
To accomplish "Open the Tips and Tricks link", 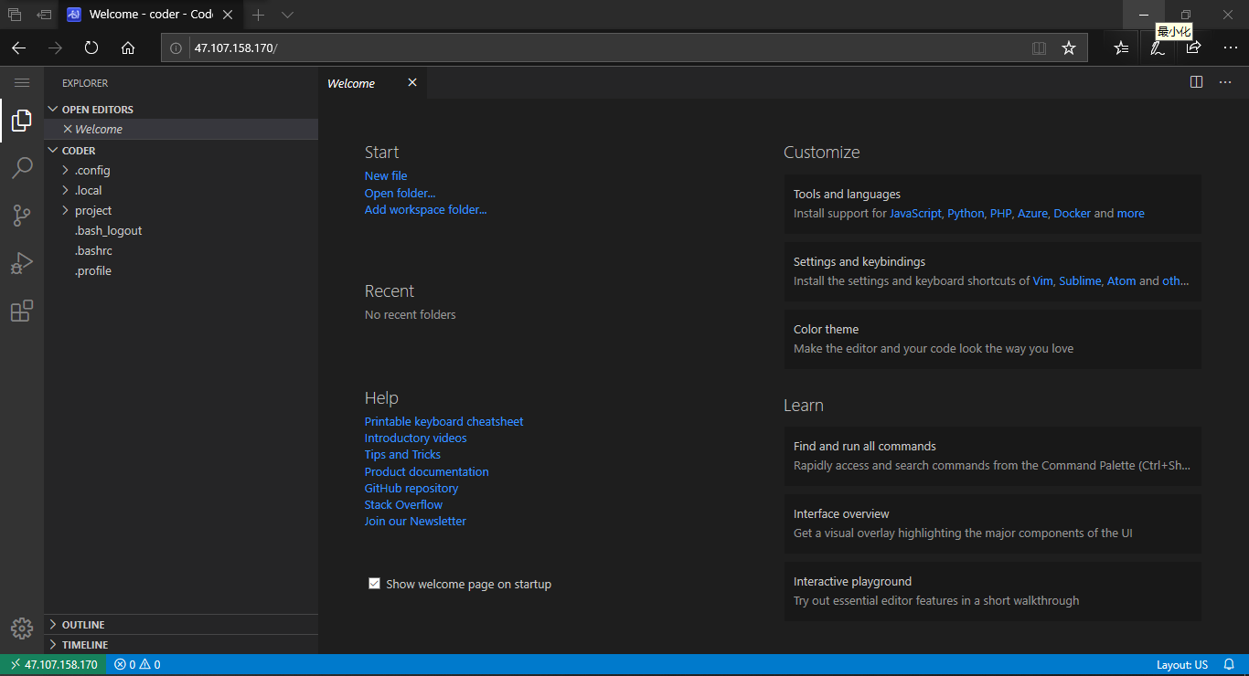I will coord(402,454).
